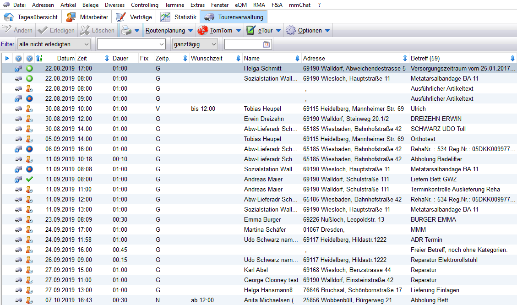
Task: Click the Optionen gear icon
Action: point(291,31)
